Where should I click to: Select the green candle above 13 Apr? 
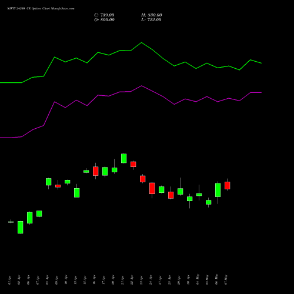pos(77,193)
